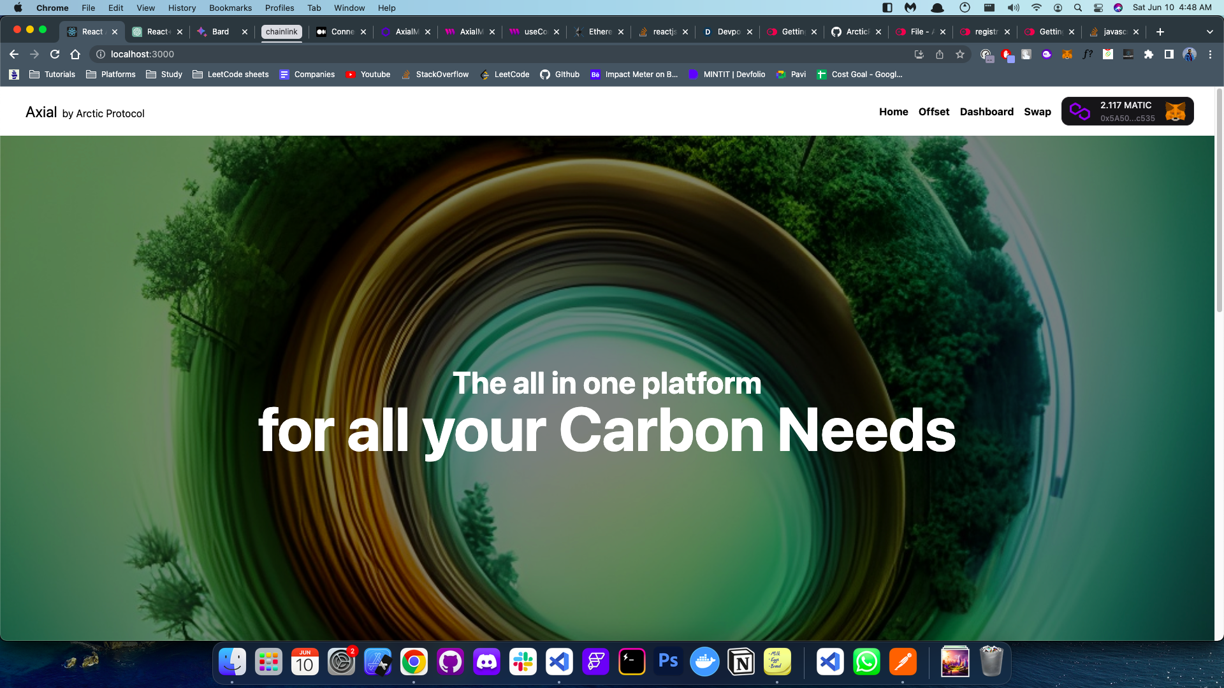The height and width of the screenshot is (688, 1224).
Task: Go to browser home page icon
Action: (75, 54)
